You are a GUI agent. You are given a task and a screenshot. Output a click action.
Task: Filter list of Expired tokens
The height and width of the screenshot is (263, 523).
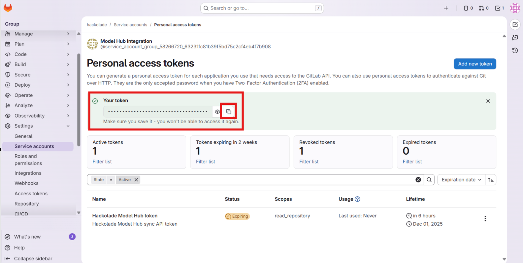(x=412, y=162)
